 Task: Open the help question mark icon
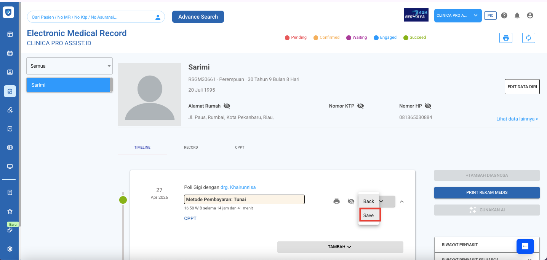coord(504,16)
